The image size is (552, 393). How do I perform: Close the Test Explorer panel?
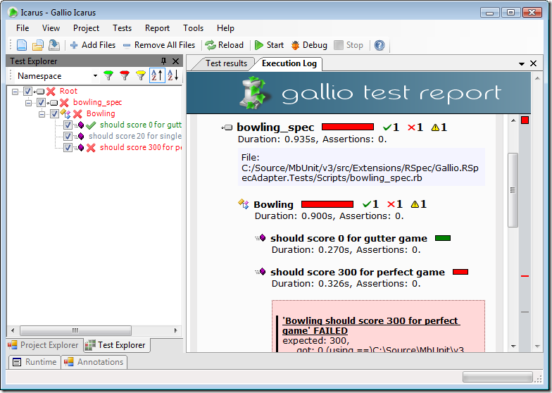[x=176, y=61]
